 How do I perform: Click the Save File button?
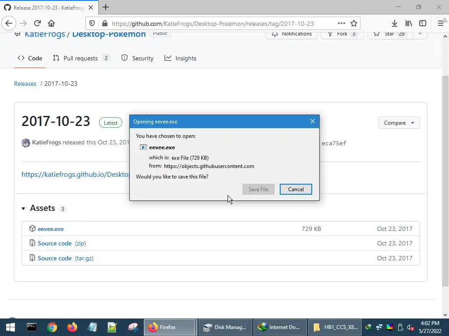tap(258, 189)
